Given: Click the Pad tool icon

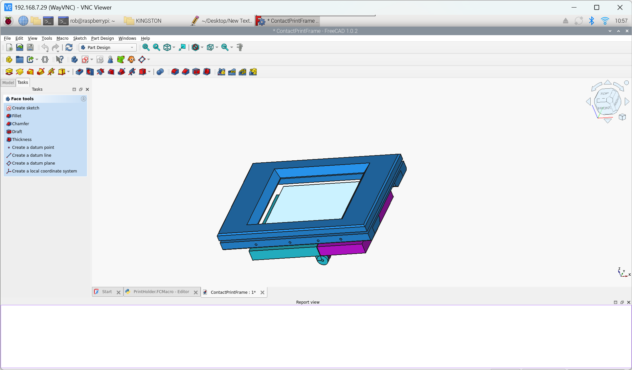Looking at the screenshot, I should point(9,72).
